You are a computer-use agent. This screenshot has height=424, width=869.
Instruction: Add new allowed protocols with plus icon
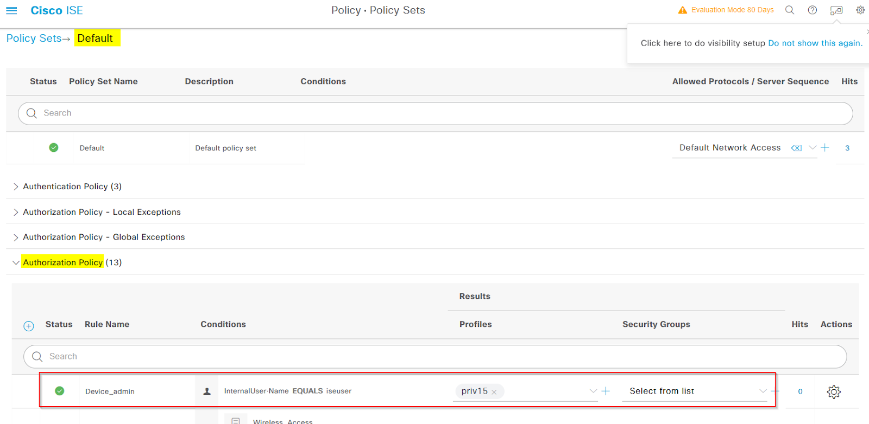[x=825, y=147]
